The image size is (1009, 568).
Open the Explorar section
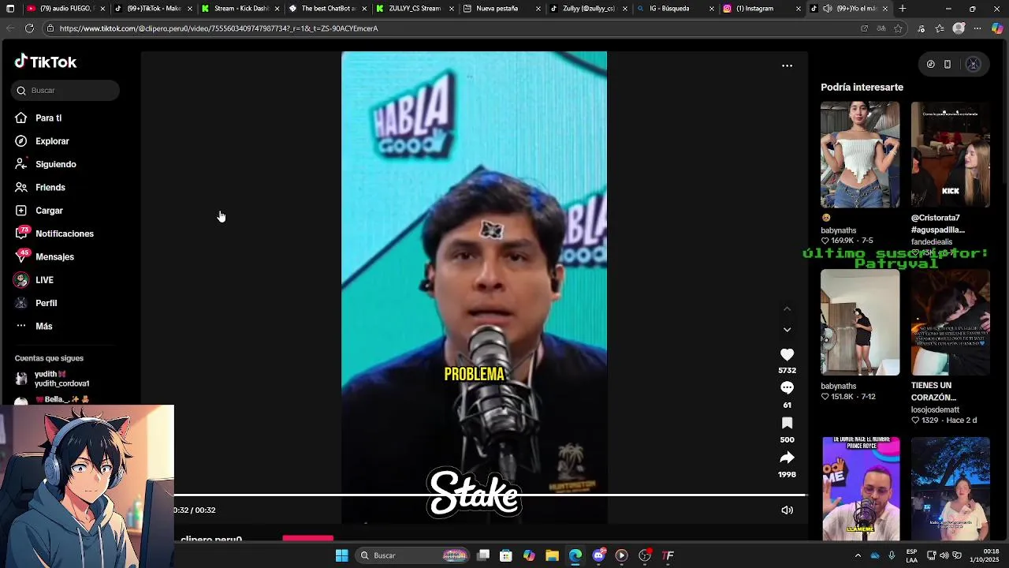pyautogui.click(x=52, y=141)
